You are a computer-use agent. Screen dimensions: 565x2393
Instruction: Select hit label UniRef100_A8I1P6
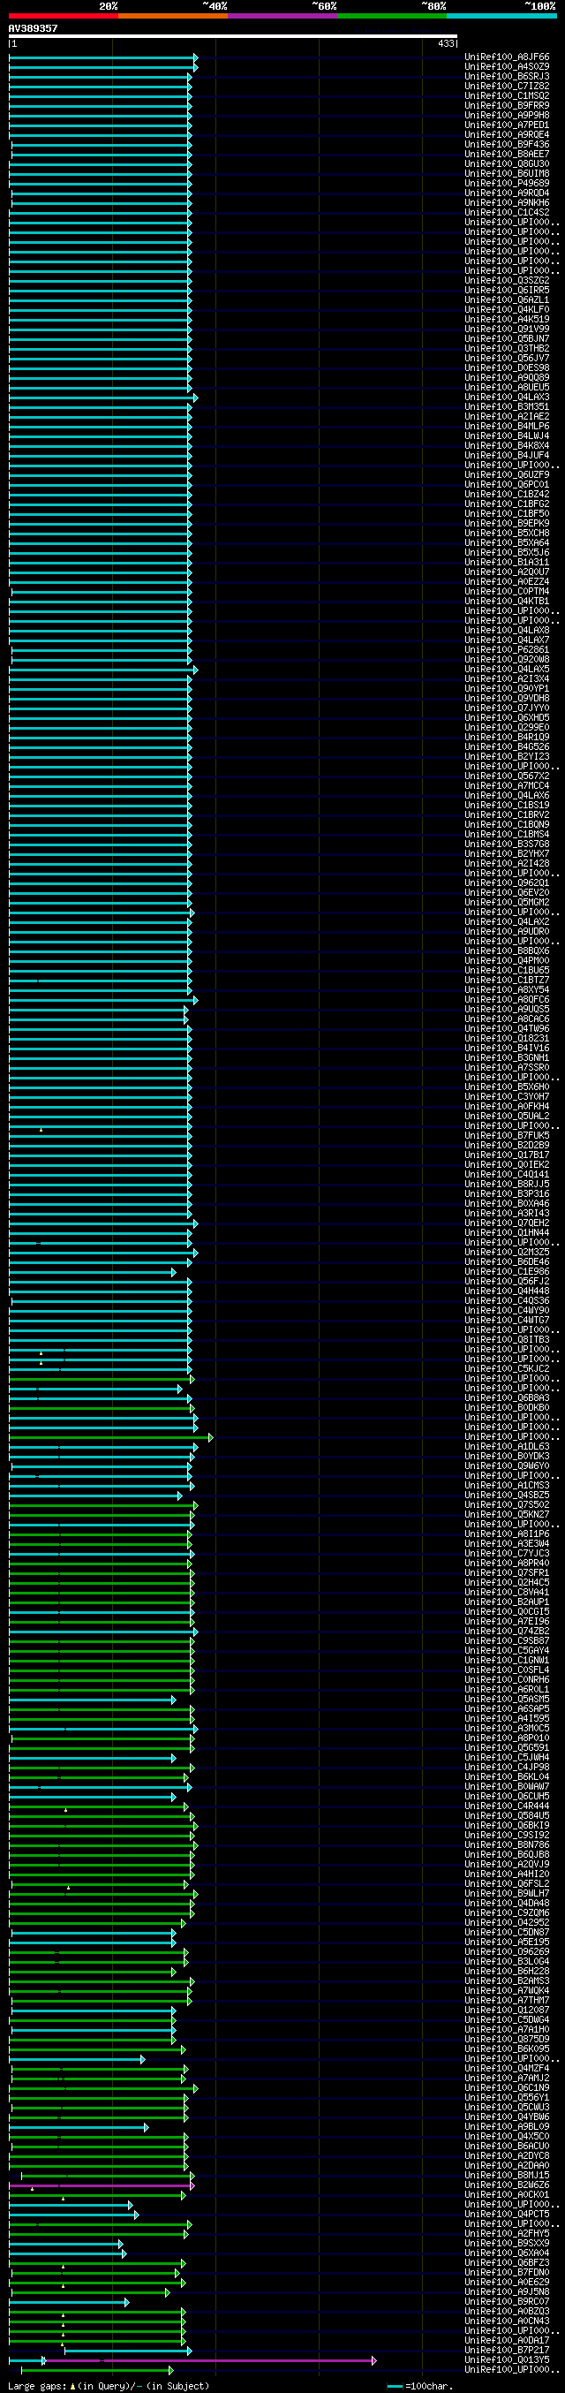coord(507,1533)
